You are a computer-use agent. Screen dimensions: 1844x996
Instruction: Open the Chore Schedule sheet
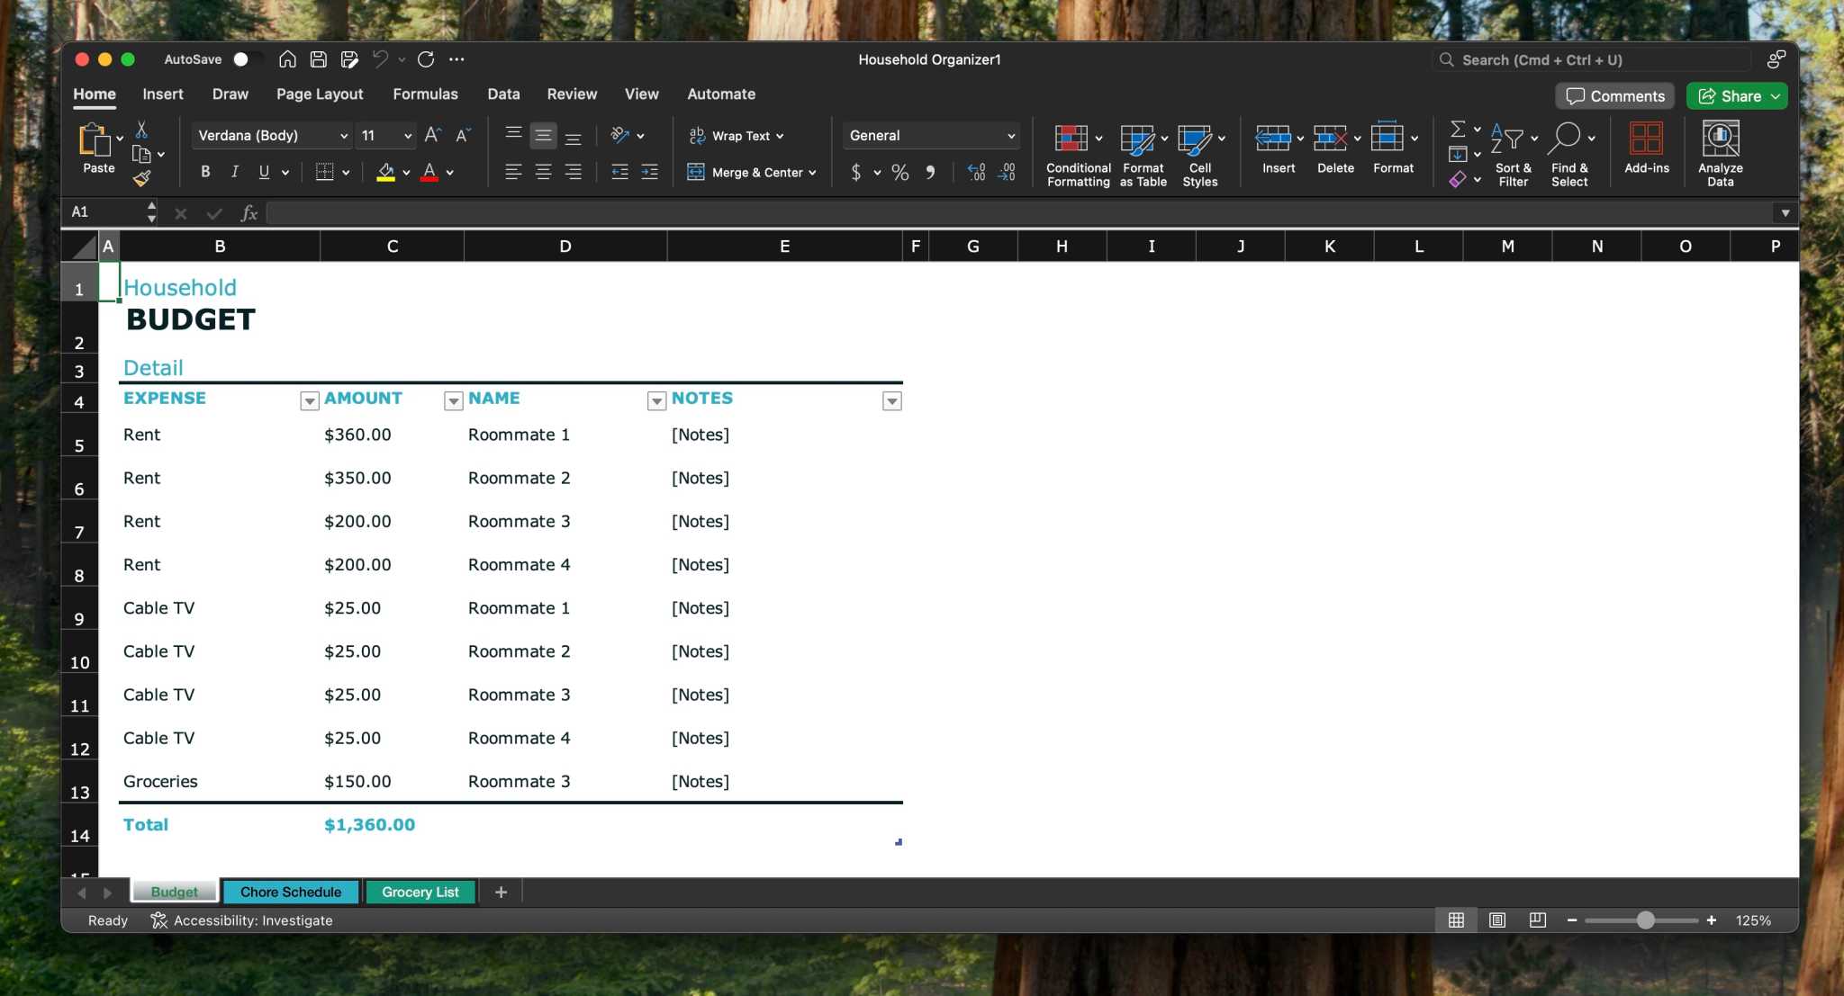[x=290, y=892]
